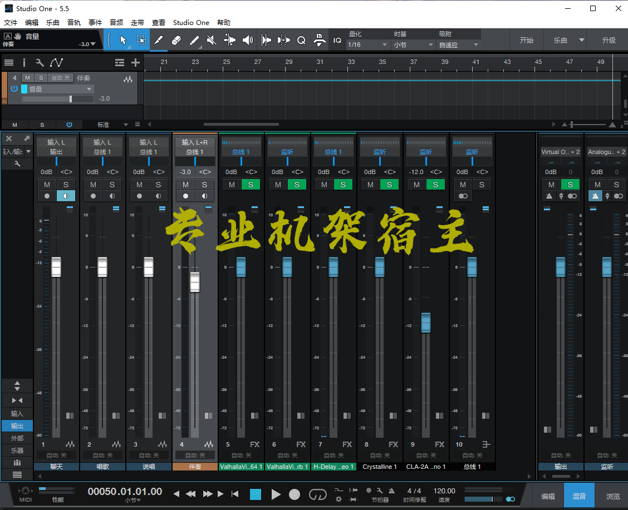Open the 音轨 menu
The width and height of the screenshot is (628, 510).
pos(73,22)
